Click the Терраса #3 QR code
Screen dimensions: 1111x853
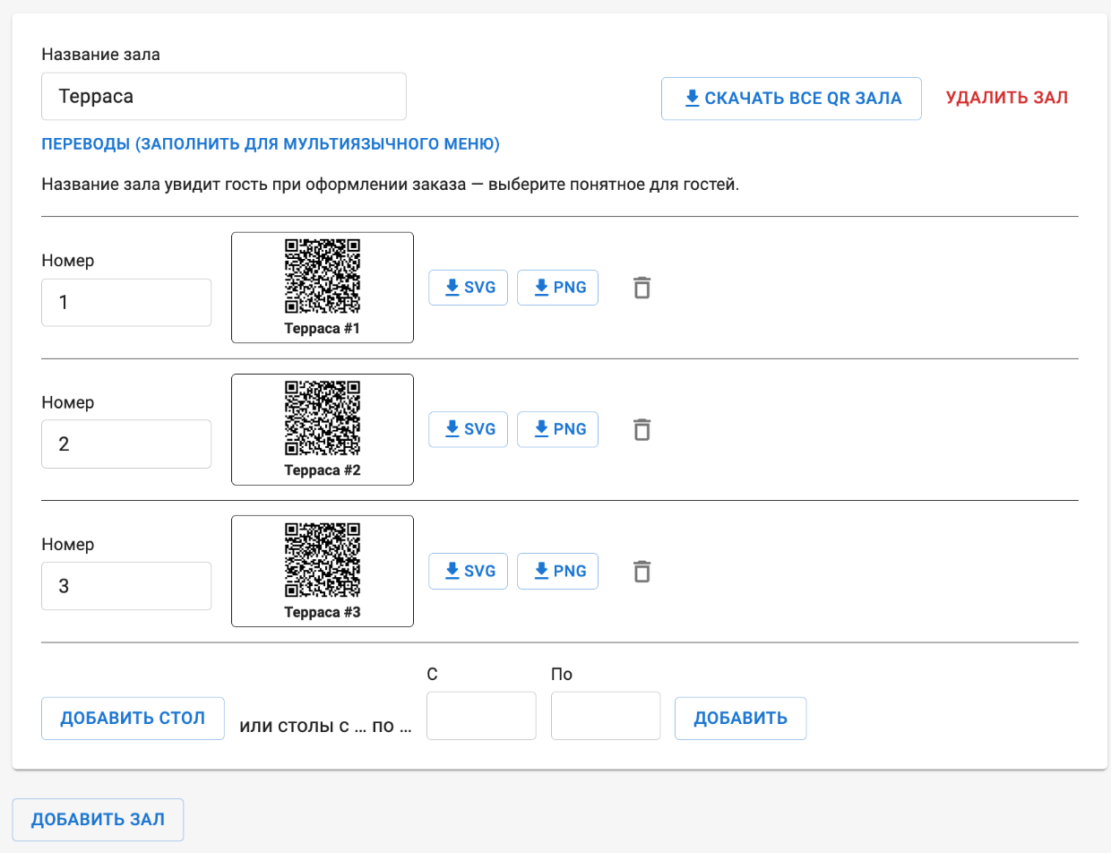point(323,559)
